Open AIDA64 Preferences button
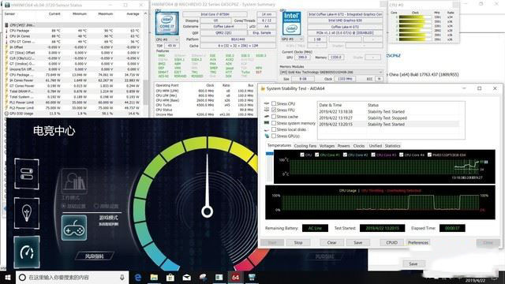The image size is (505, 284). 418,242
